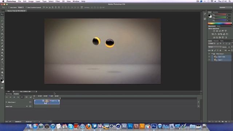Switch to the Paths tab
Screen dimensions: 233x131
click(x=222, y=41)
